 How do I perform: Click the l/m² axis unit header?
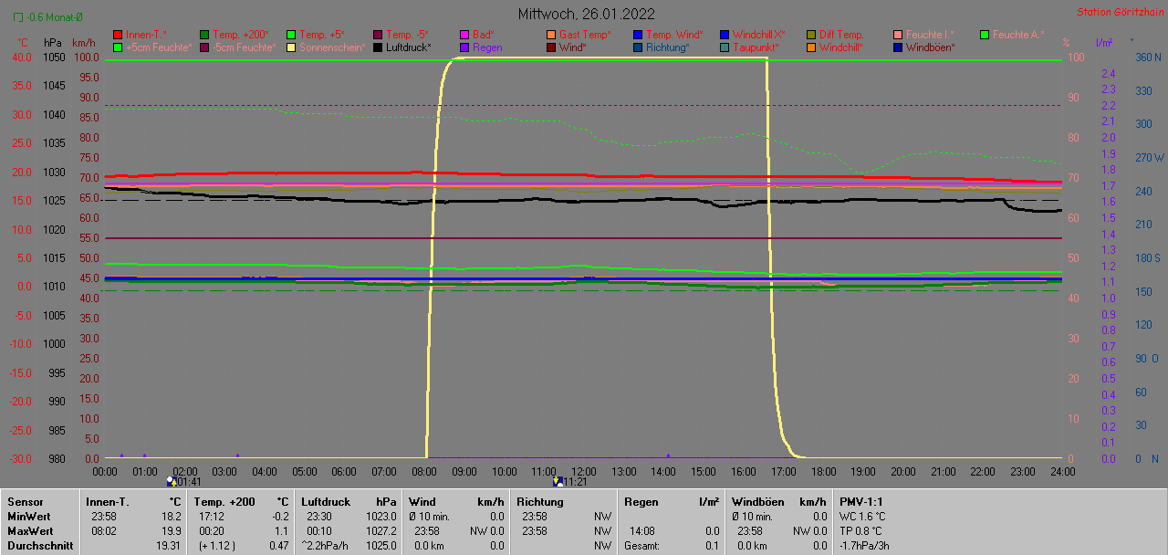[1105, 43]
